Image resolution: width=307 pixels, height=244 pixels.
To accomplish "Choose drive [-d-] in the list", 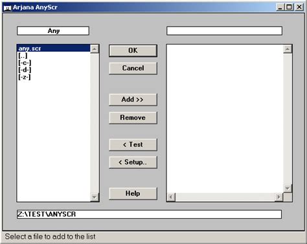I will [54, 70].
